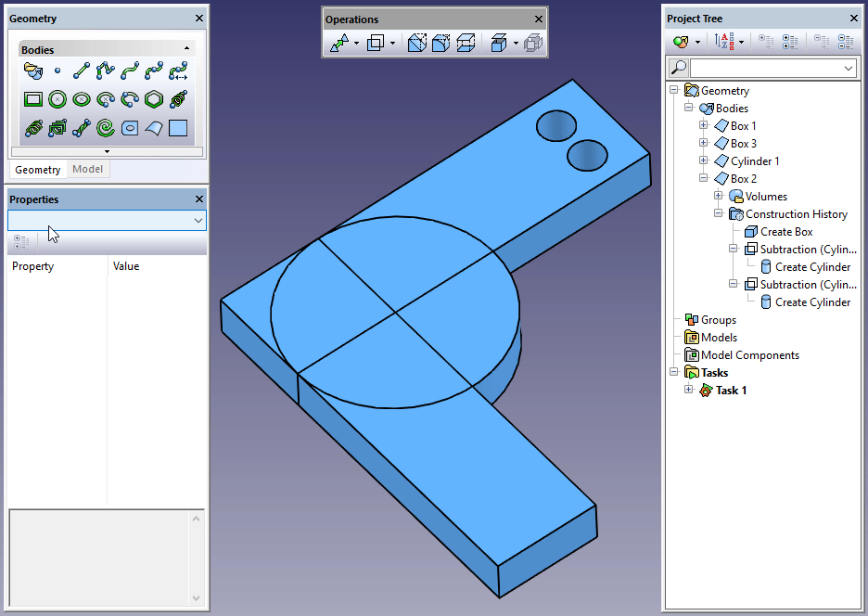Open the Boolean operations dropdown arrow
Screen dimensions: 868x616
(x=392, y=43)
